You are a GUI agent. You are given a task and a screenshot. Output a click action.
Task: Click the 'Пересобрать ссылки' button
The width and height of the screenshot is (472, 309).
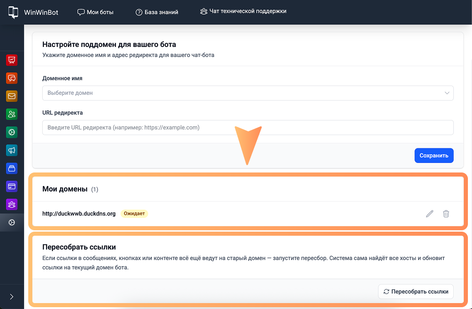pyautogui.click(x=416, y=292)
